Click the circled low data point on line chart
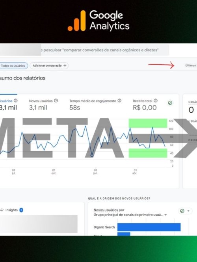Image resolution: width=197 pixels, height=262 pixels. (x=92, y=155)
